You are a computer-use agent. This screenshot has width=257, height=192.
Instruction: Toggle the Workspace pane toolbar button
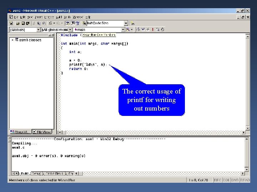(67, 23)
